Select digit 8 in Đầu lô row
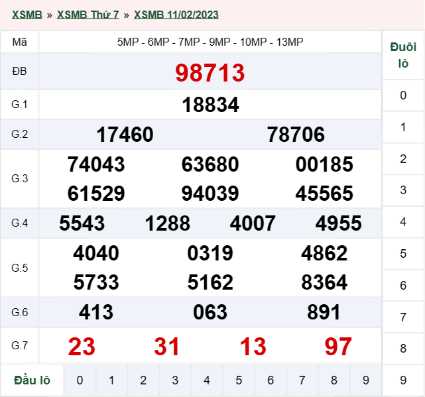This screenshot has width=425, height=397. click(334, 380)
